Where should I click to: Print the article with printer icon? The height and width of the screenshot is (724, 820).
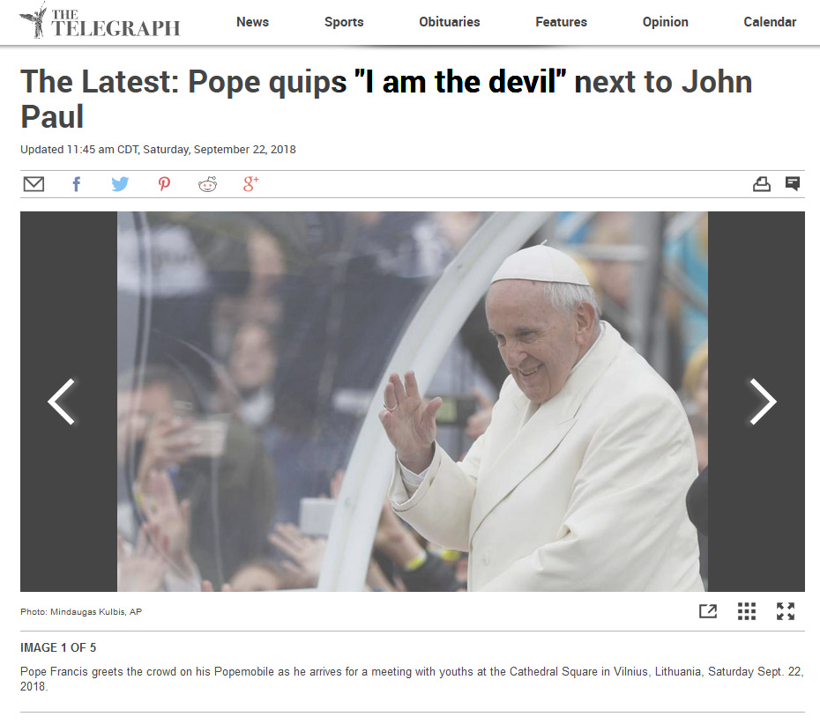pos(762,184)
